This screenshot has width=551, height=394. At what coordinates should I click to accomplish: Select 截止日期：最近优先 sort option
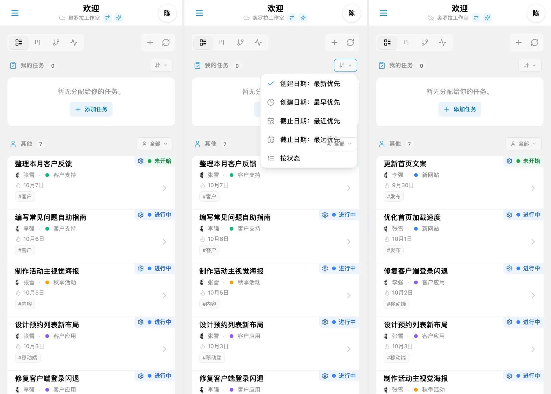(309, 121)
